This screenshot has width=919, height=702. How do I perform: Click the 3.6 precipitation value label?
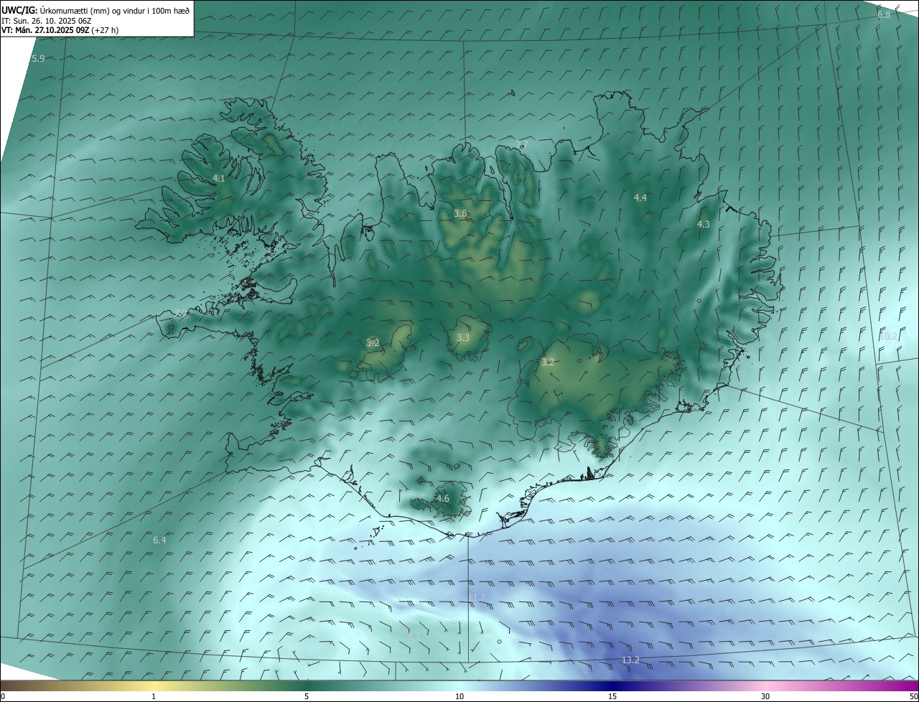(461, 213)
